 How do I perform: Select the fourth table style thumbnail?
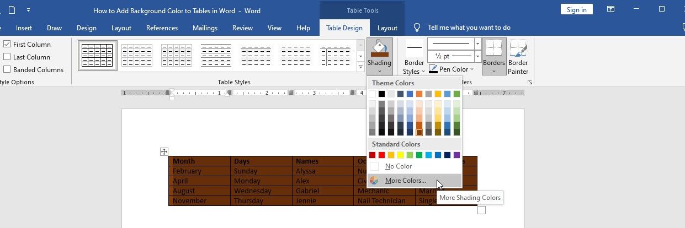[x=216, y=56]
